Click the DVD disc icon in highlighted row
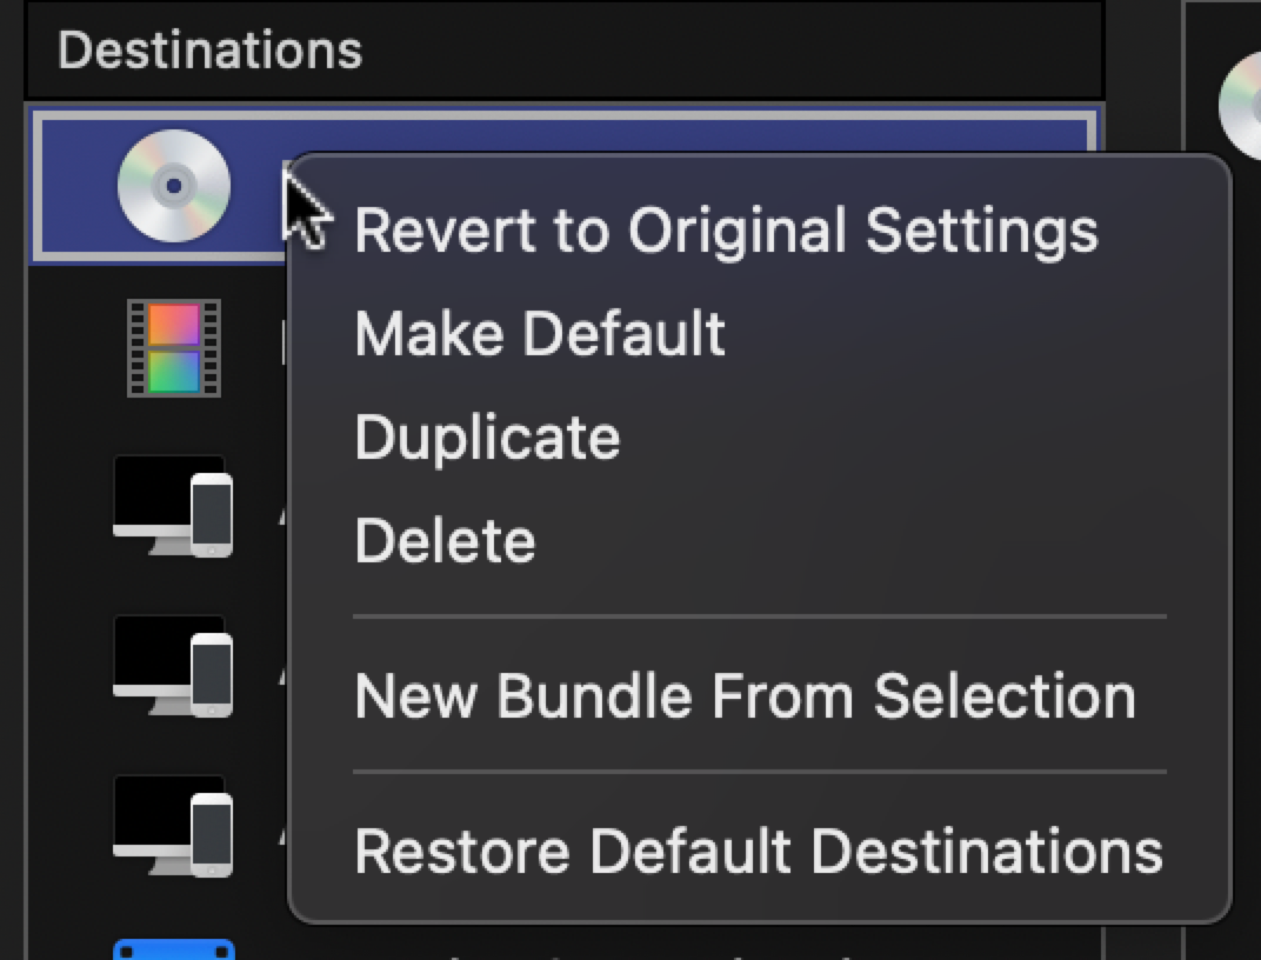Screen dimensions: 1261x960 pyautogui.click(x=174, y=186)
